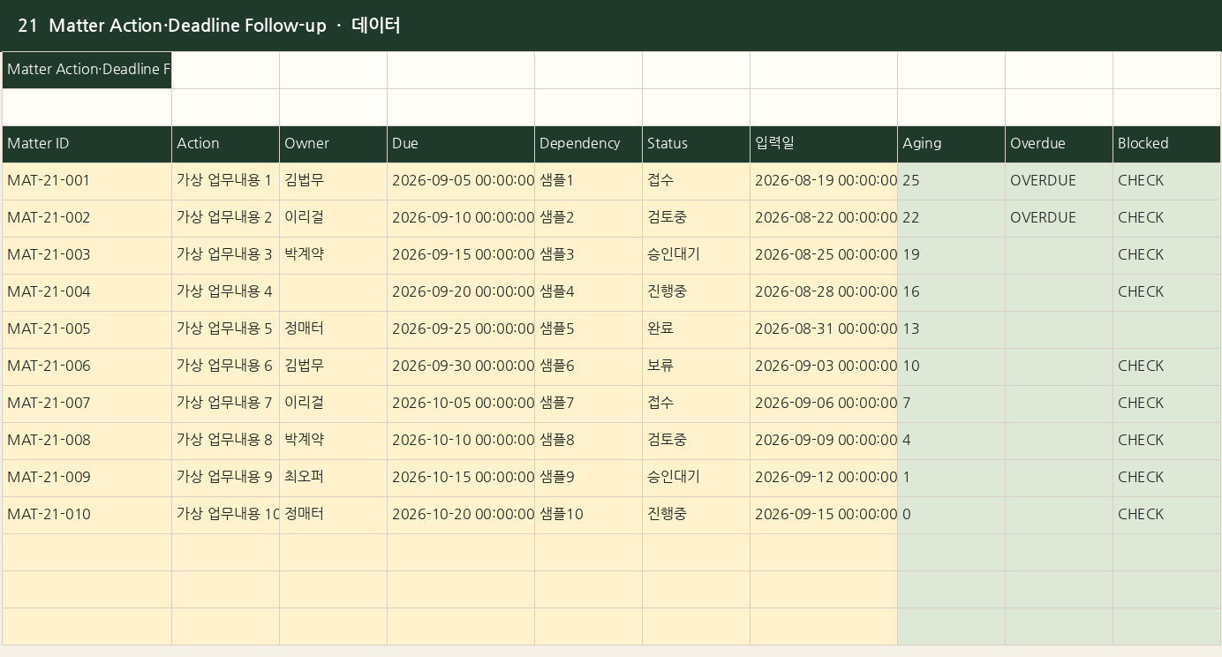Click the entry date 2026-09-09 00:00:00
This screenshot has width=1222, height=657.
[824, 441]
